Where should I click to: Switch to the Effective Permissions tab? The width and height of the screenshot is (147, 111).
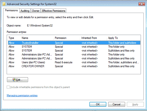[54, 11]
